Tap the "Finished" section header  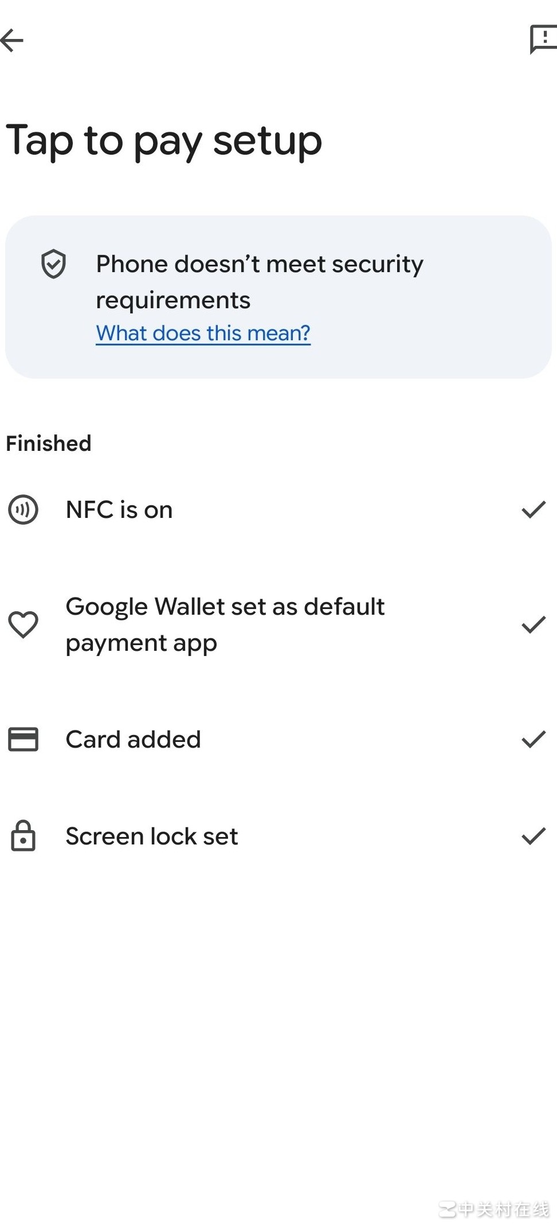click(49, 443)
